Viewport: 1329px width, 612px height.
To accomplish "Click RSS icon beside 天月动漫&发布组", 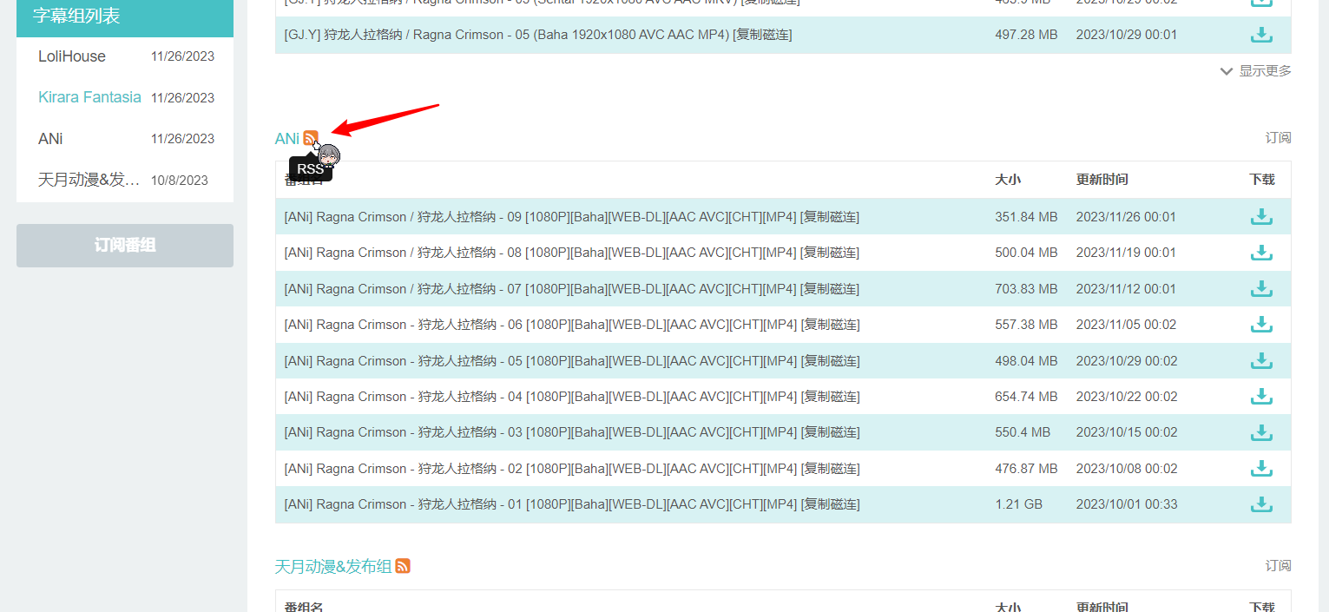I will pyautogui.click(x=403, y=566).
